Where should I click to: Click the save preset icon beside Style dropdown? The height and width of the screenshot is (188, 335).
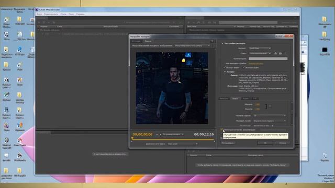(x=276, y=53)
